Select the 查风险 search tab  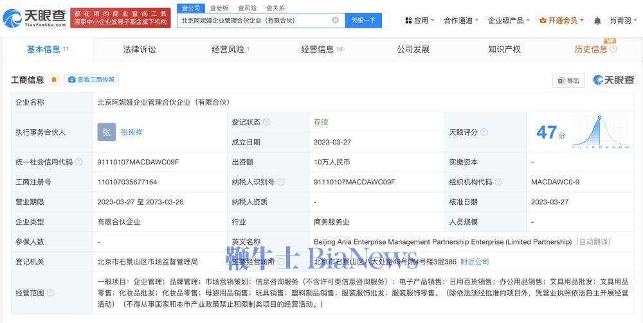[x=248, y=8]
